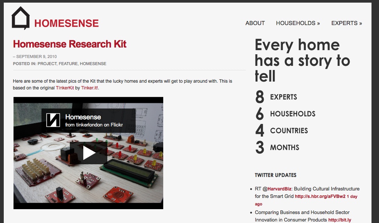Click the Flickr user avatar icon in video
This screenshot has width=379, height=223.
click(x=53, y=120)
